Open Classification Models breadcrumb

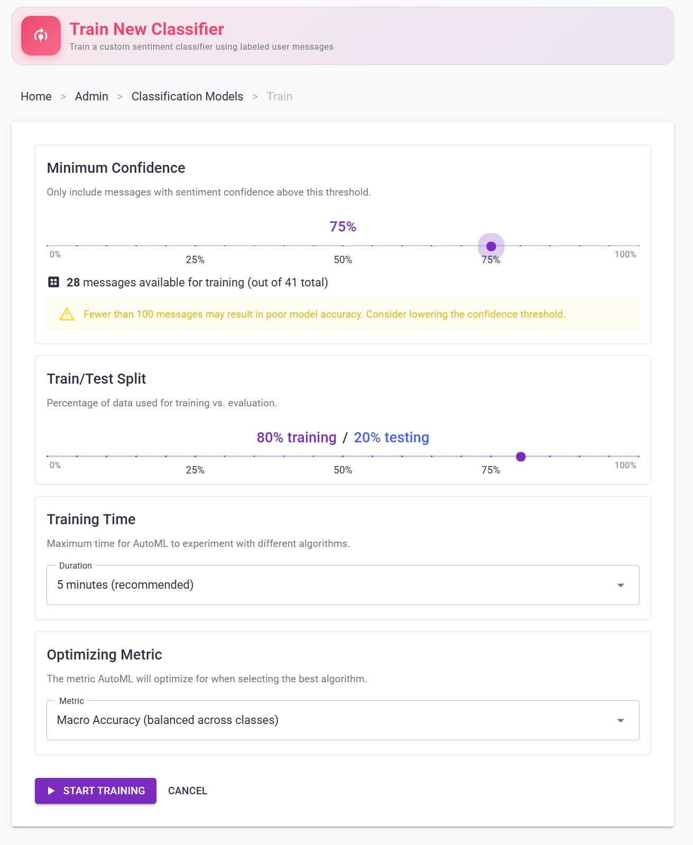(187, 96)
